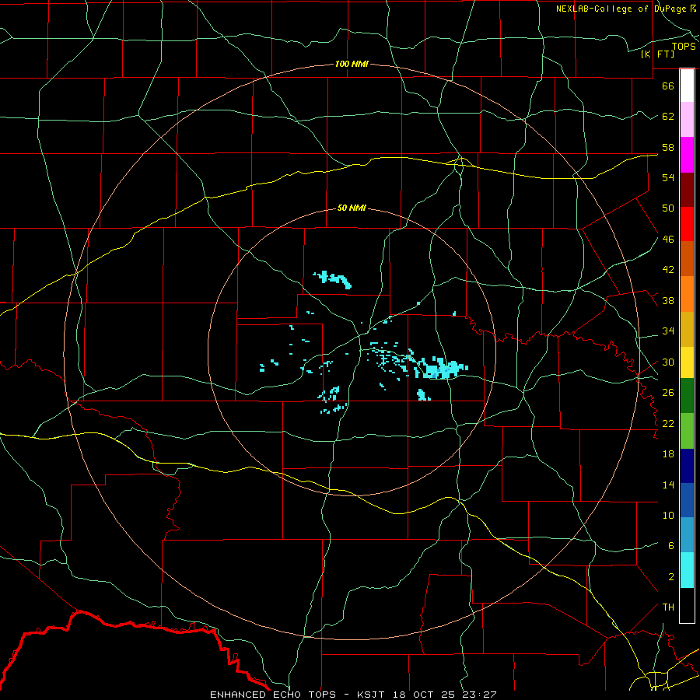Click the '54' scale value
Image resolution: width=700 pixels, height=700 pixels.
click(668, 177)
